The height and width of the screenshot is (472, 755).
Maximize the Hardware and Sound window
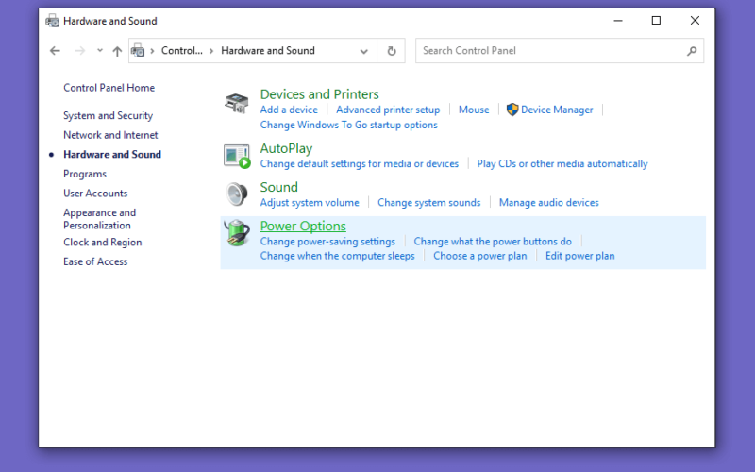click(656, 21)
